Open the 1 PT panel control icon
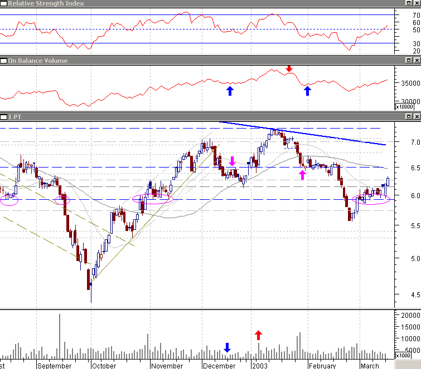This screenshot has width=421, height=369. pyautogui.click(x=3, y=117)
